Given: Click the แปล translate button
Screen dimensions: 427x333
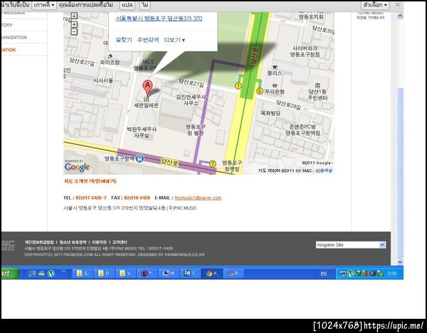Looking at the screenshot, I should point(127,5).
